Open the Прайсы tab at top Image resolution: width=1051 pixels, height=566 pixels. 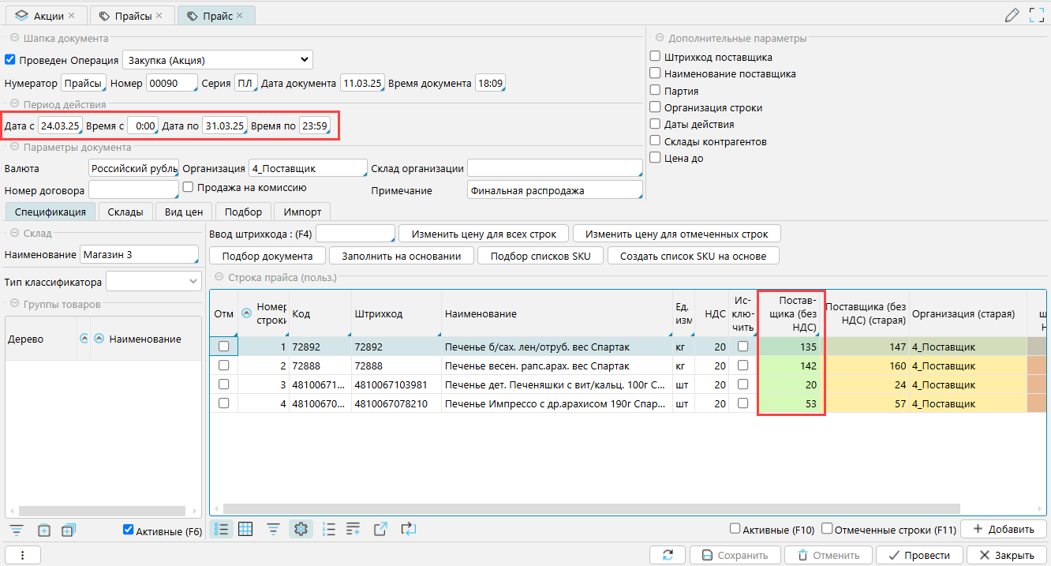[132, 16]
